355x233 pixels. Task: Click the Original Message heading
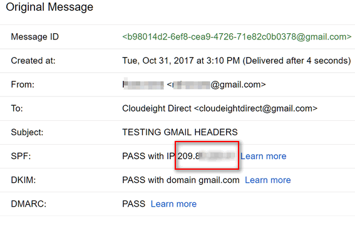tap(49, 7)
